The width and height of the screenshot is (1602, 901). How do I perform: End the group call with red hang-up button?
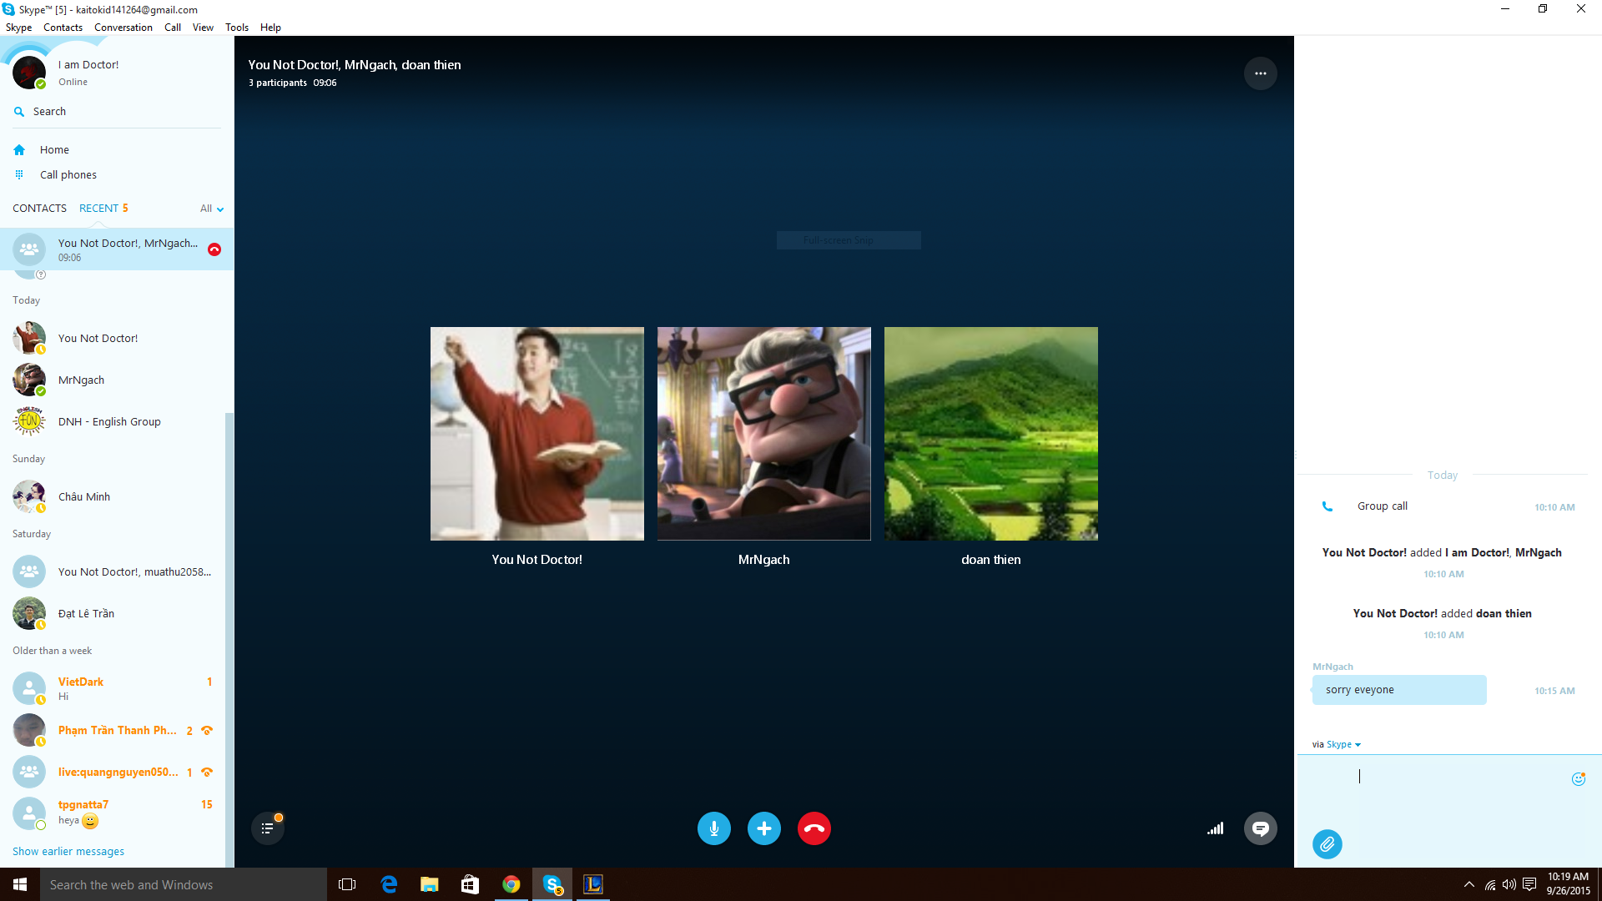tap(814, 828)
